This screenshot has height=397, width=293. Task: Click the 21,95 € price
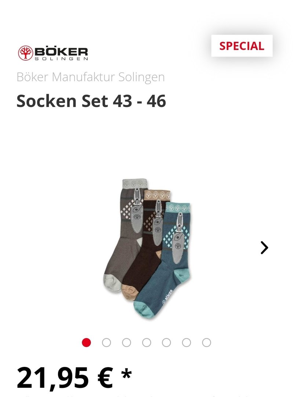point(65,378)
